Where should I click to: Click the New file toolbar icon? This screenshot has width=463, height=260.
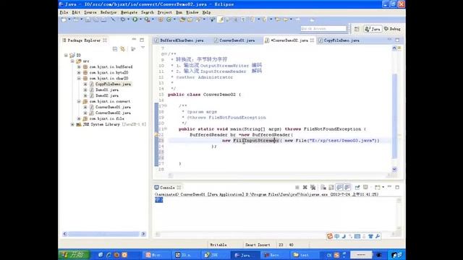(x=64, y=19)
